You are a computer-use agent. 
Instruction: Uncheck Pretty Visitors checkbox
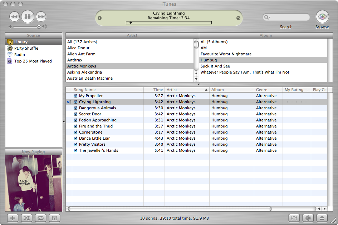(76, 144)
